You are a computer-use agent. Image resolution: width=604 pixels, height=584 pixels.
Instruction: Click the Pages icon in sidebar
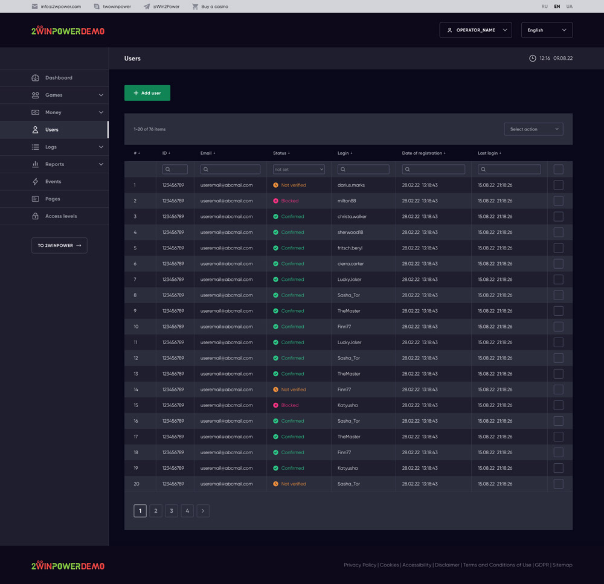[x=35, y=199]
